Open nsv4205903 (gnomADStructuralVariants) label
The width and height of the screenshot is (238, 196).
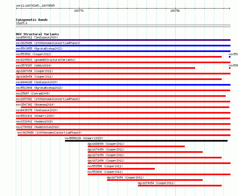[46, 60]
